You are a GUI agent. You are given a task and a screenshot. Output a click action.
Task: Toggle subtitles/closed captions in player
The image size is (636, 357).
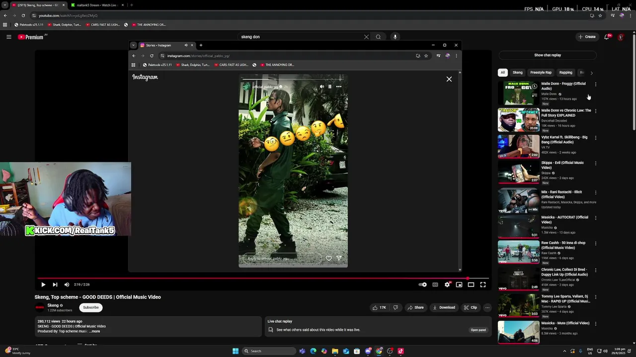click(x=435, y=285)
